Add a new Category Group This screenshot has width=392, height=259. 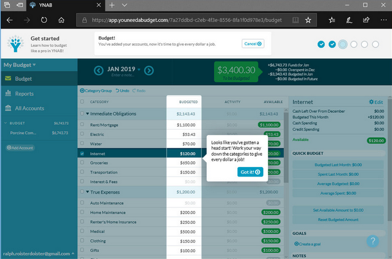click(95, 91)
